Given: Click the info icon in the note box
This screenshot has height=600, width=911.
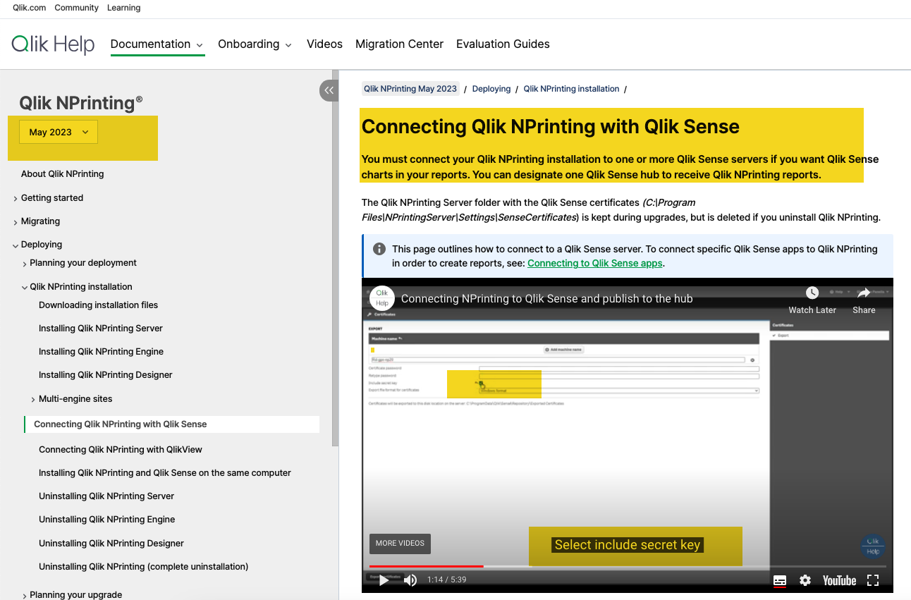Looking at the screenshot, I should pyautogui.click(x=379, y=249).
